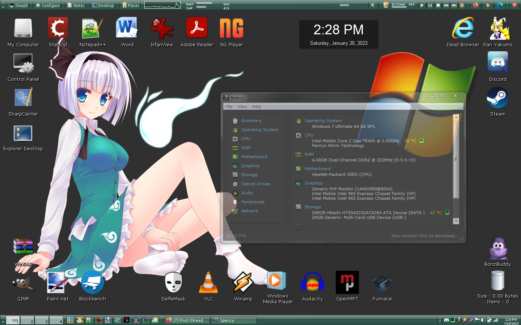Switch to the Firefox Post thread taskbar item
This screenshot has width=521, height=325.
pos(187,320)
